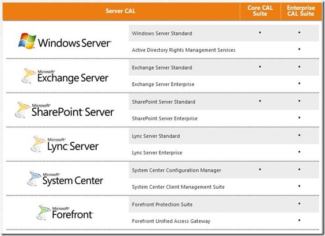This screenshot has width=325, height=236.
Task: Click the SharePoint Server Enterprise row label
Action: 165,119
